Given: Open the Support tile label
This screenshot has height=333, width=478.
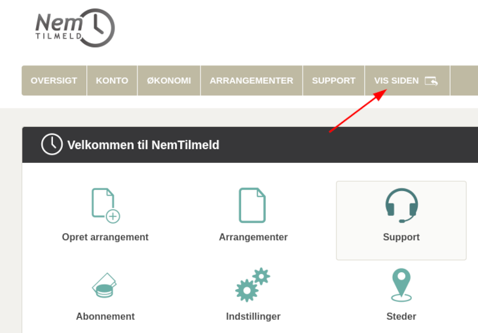Looking at the screenshot, I should 401,237.
